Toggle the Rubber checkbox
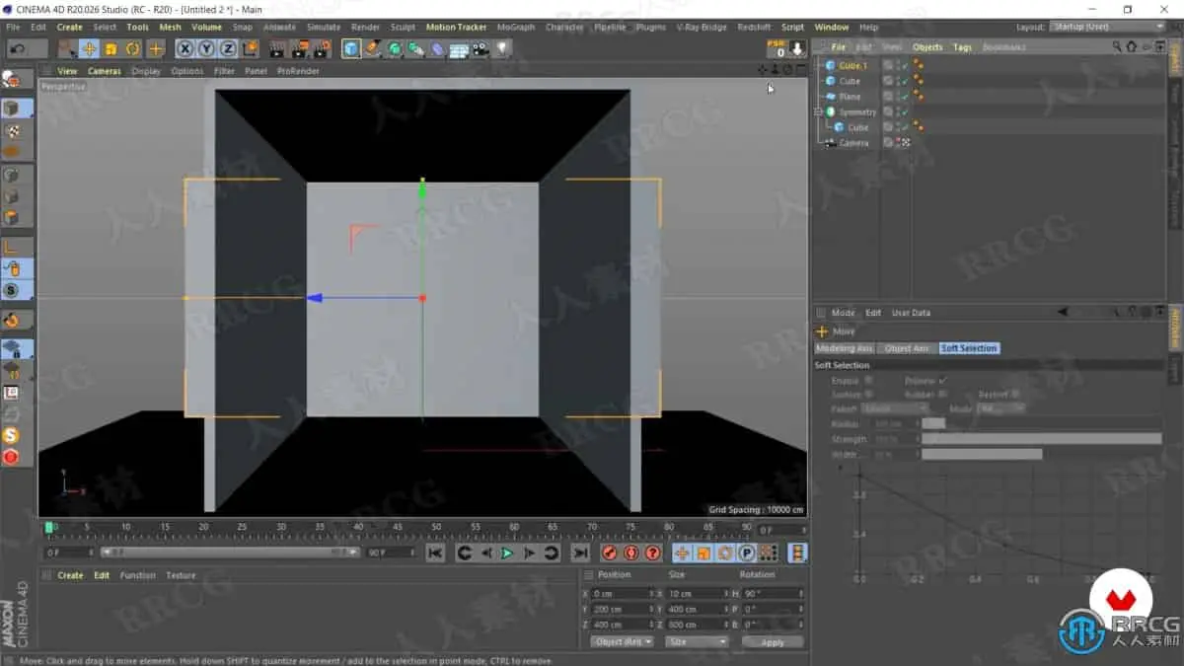Viewport: 1184px width, 666px height. click(942, 394)
